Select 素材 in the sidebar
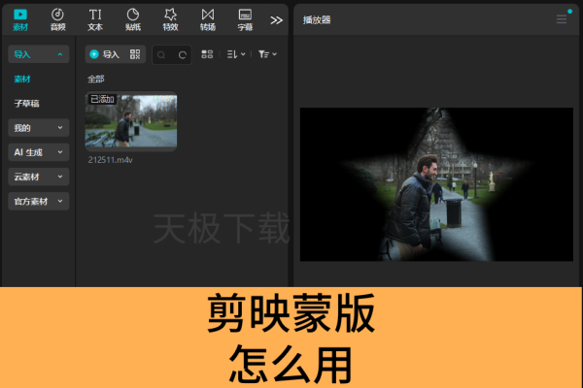This screenshot has width=583, height=388. (22, 80)
